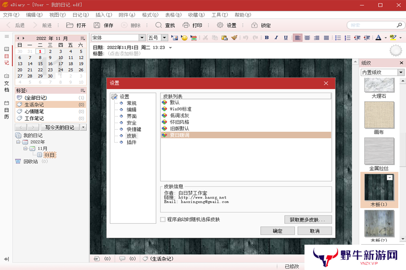
Task: Open the 帮助 menu
Action: (x=243, y=15)
